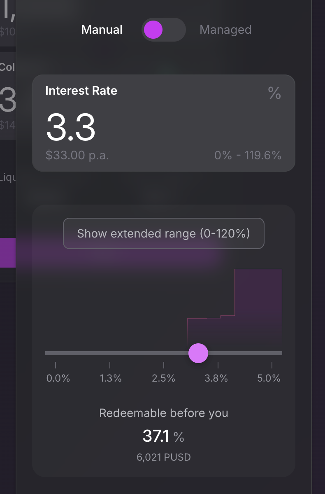Click the 37.1 % redeemable value

coord(163,436)
